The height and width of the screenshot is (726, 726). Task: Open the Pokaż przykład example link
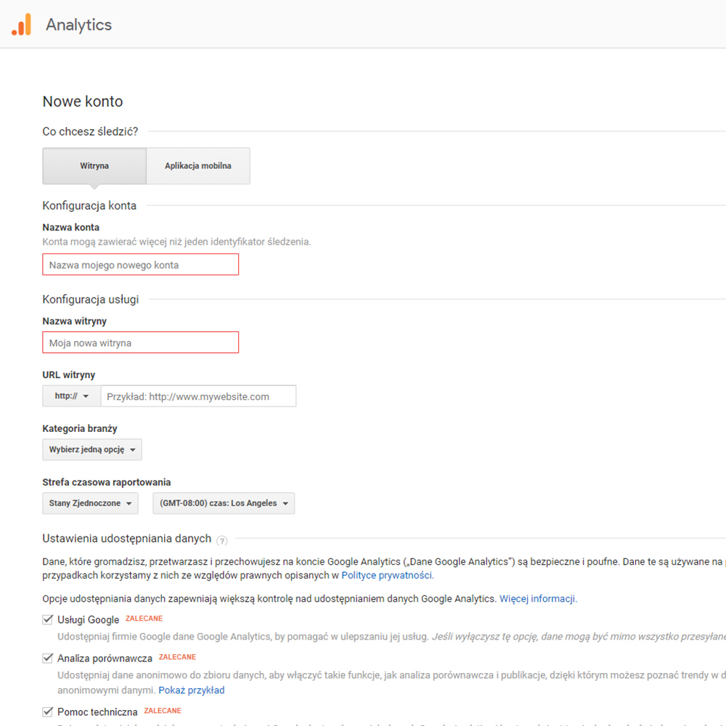[x=191, y=690]
